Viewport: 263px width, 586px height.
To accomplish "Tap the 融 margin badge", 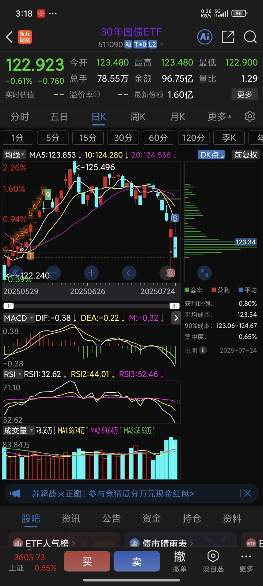I will point(128,45).
